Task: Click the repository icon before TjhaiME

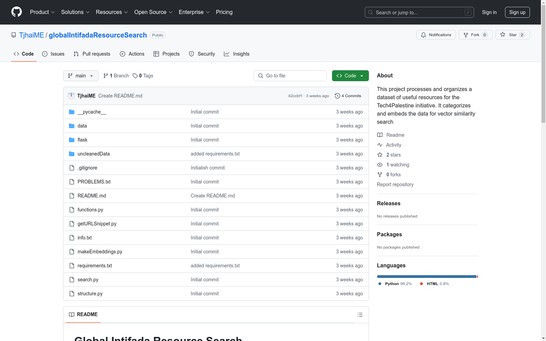Action: point(14,35)
